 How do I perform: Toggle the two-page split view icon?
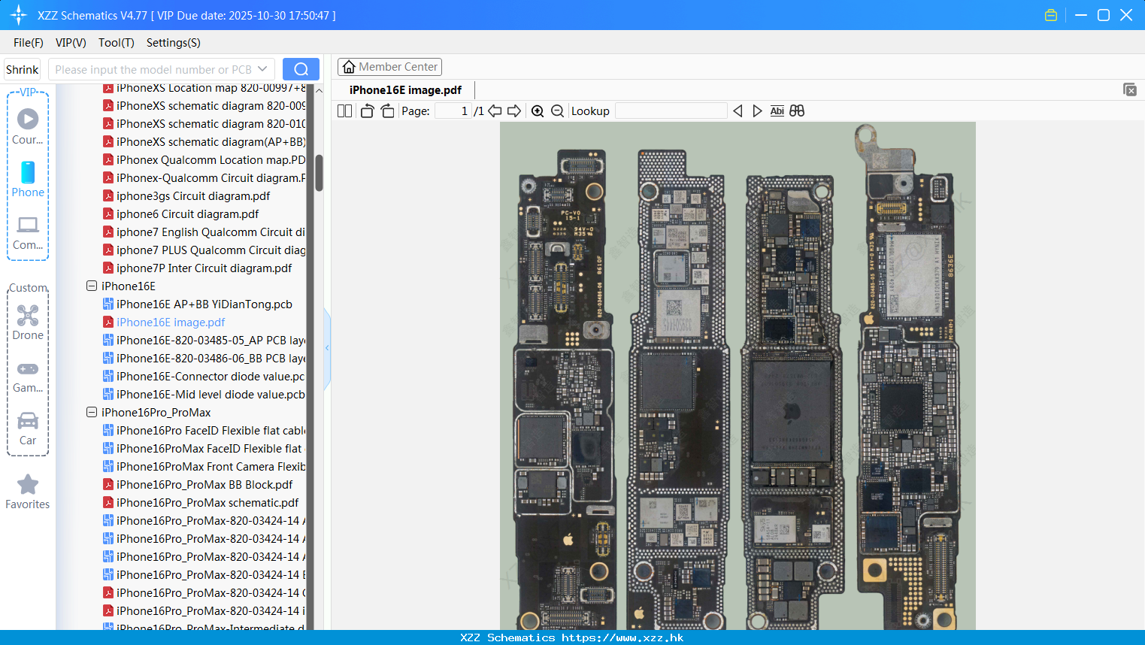(344, 111)
